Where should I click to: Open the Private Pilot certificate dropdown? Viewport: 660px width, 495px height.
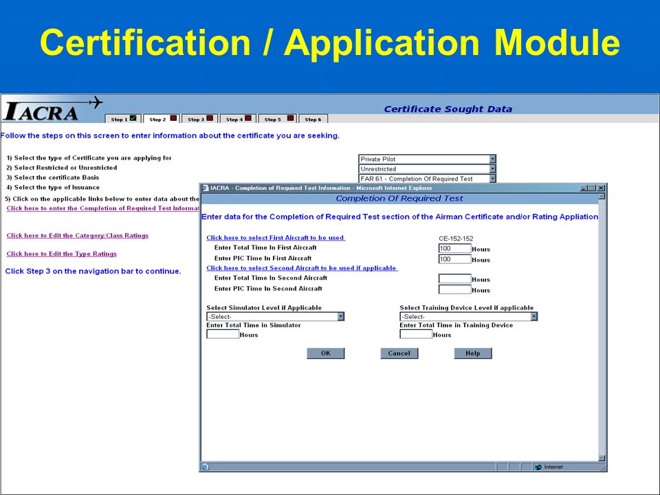(x=427, y=159)
